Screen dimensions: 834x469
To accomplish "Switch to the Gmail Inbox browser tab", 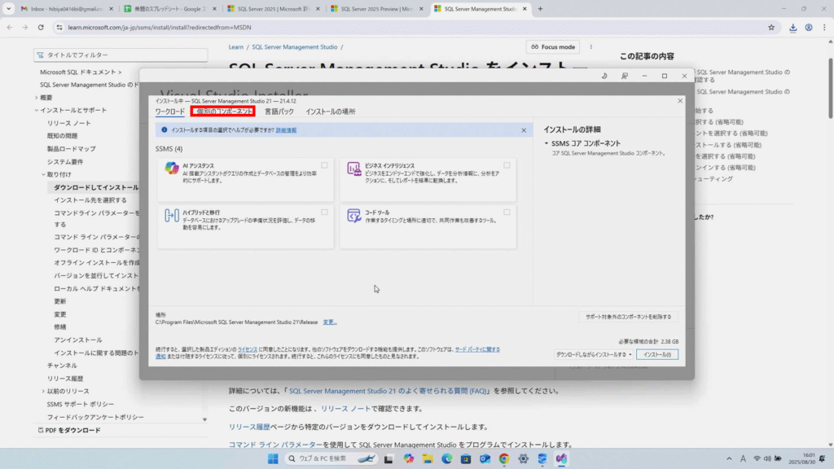I will pyautogui.click(x=67, y=8).
